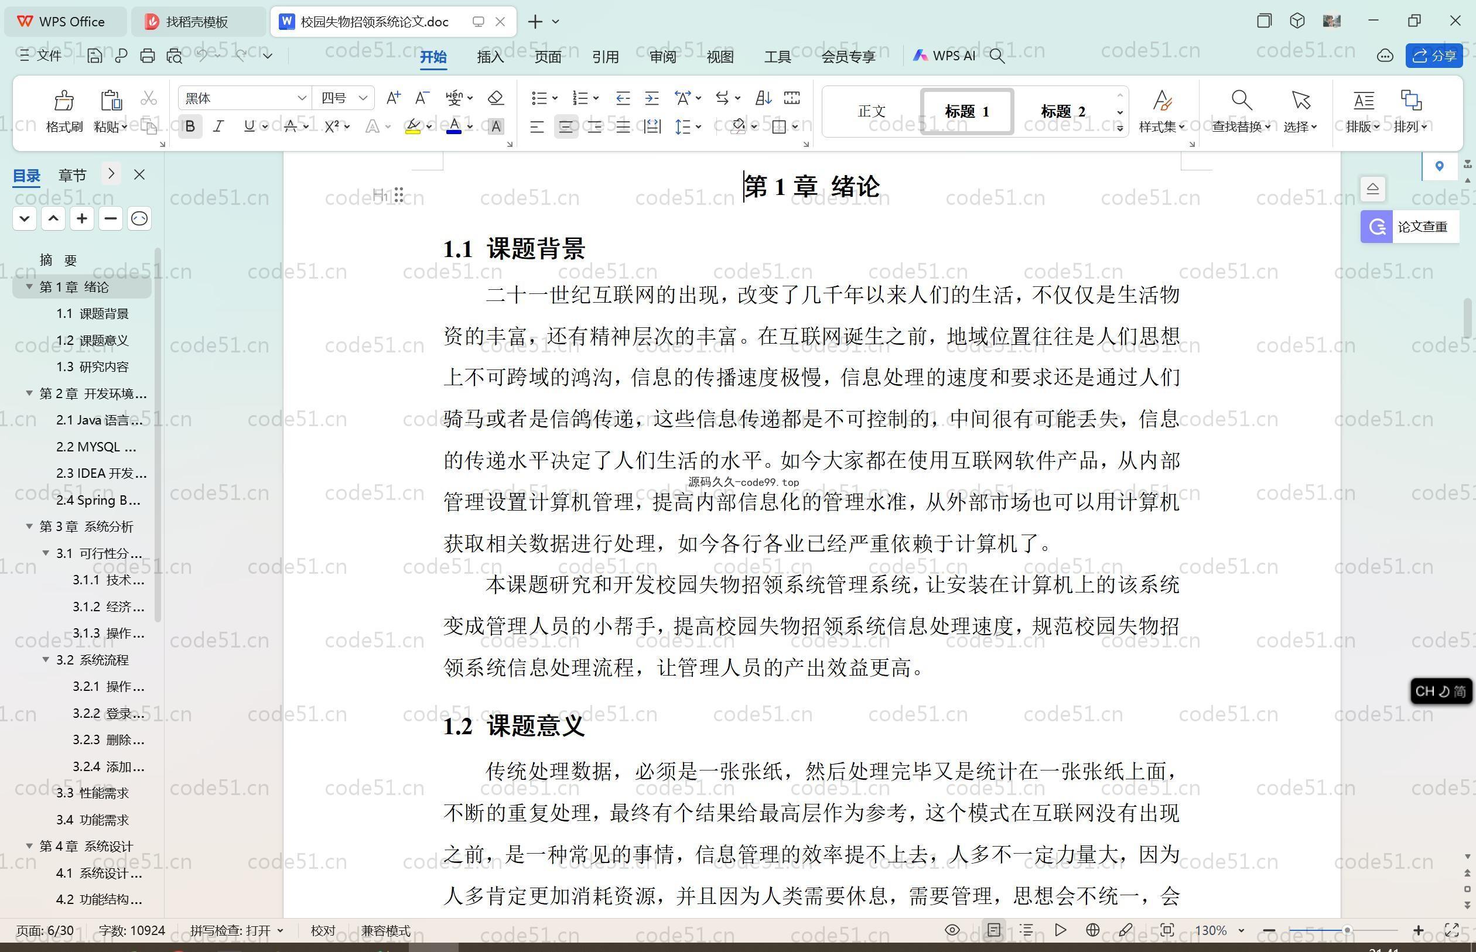Set paragraph alignment to justify

click(x=623, y=126)
